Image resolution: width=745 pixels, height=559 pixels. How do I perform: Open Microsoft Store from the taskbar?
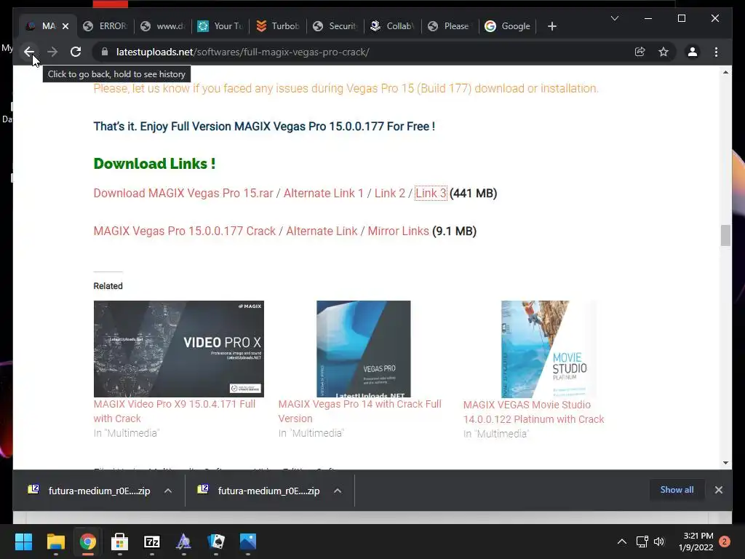[120, 542]
